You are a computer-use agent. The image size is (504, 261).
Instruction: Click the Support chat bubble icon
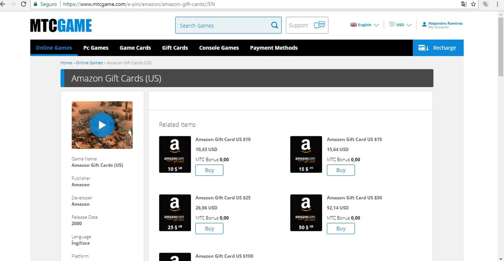tap(319, 25)
